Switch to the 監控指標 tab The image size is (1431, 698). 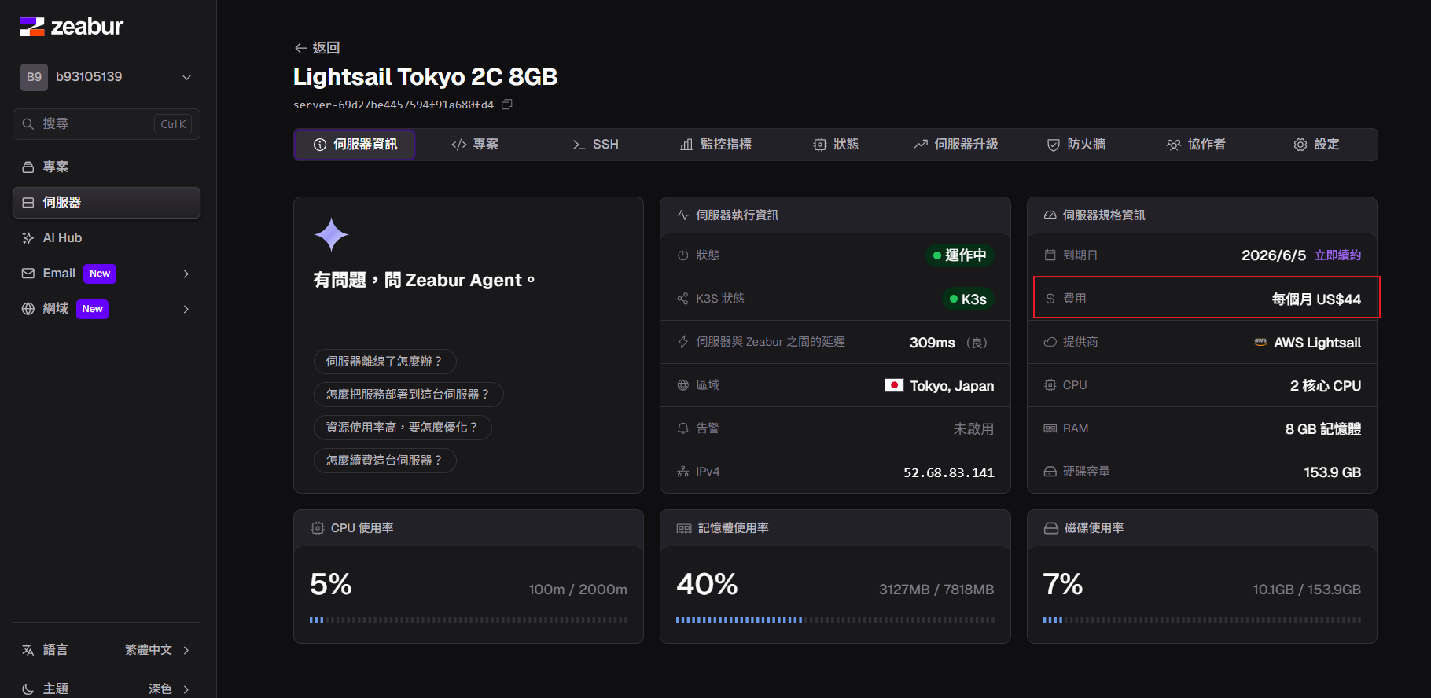715,145
